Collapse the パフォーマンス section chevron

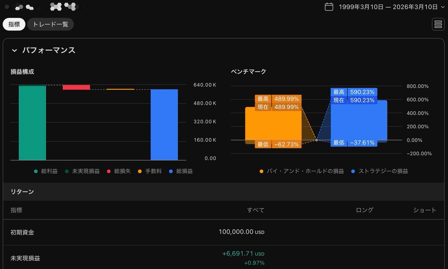pos(14,50)
